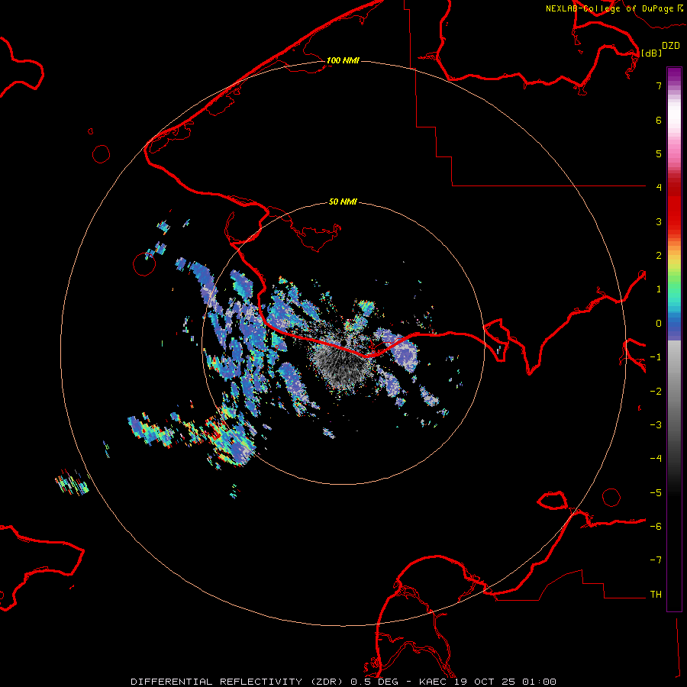
Task: Click the [dB] unit label
Action: click(652, 53)
